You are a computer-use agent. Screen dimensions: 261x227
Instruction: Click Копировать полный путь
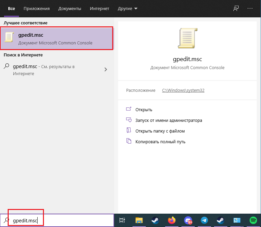pyautogui.click(x=160, y=142)
